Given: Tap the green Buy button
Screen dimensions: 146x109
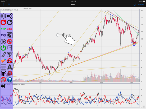Looking at the screenshot, I should click(3, 29).
